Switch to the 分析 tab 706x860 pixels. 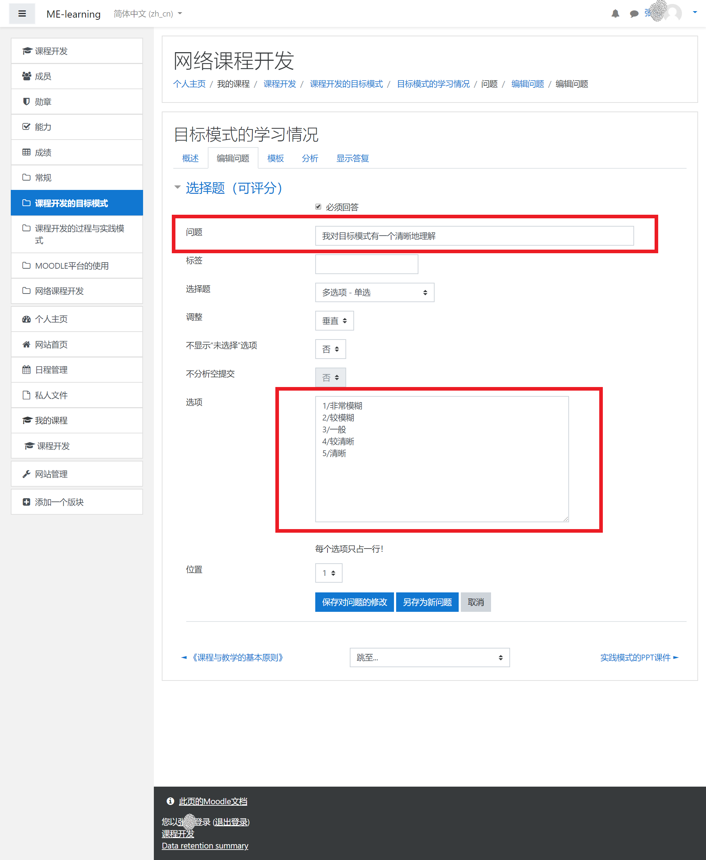click(x=310, y=158)
